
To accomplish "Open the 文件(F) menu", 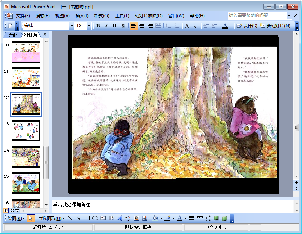I will coord(23,16).
